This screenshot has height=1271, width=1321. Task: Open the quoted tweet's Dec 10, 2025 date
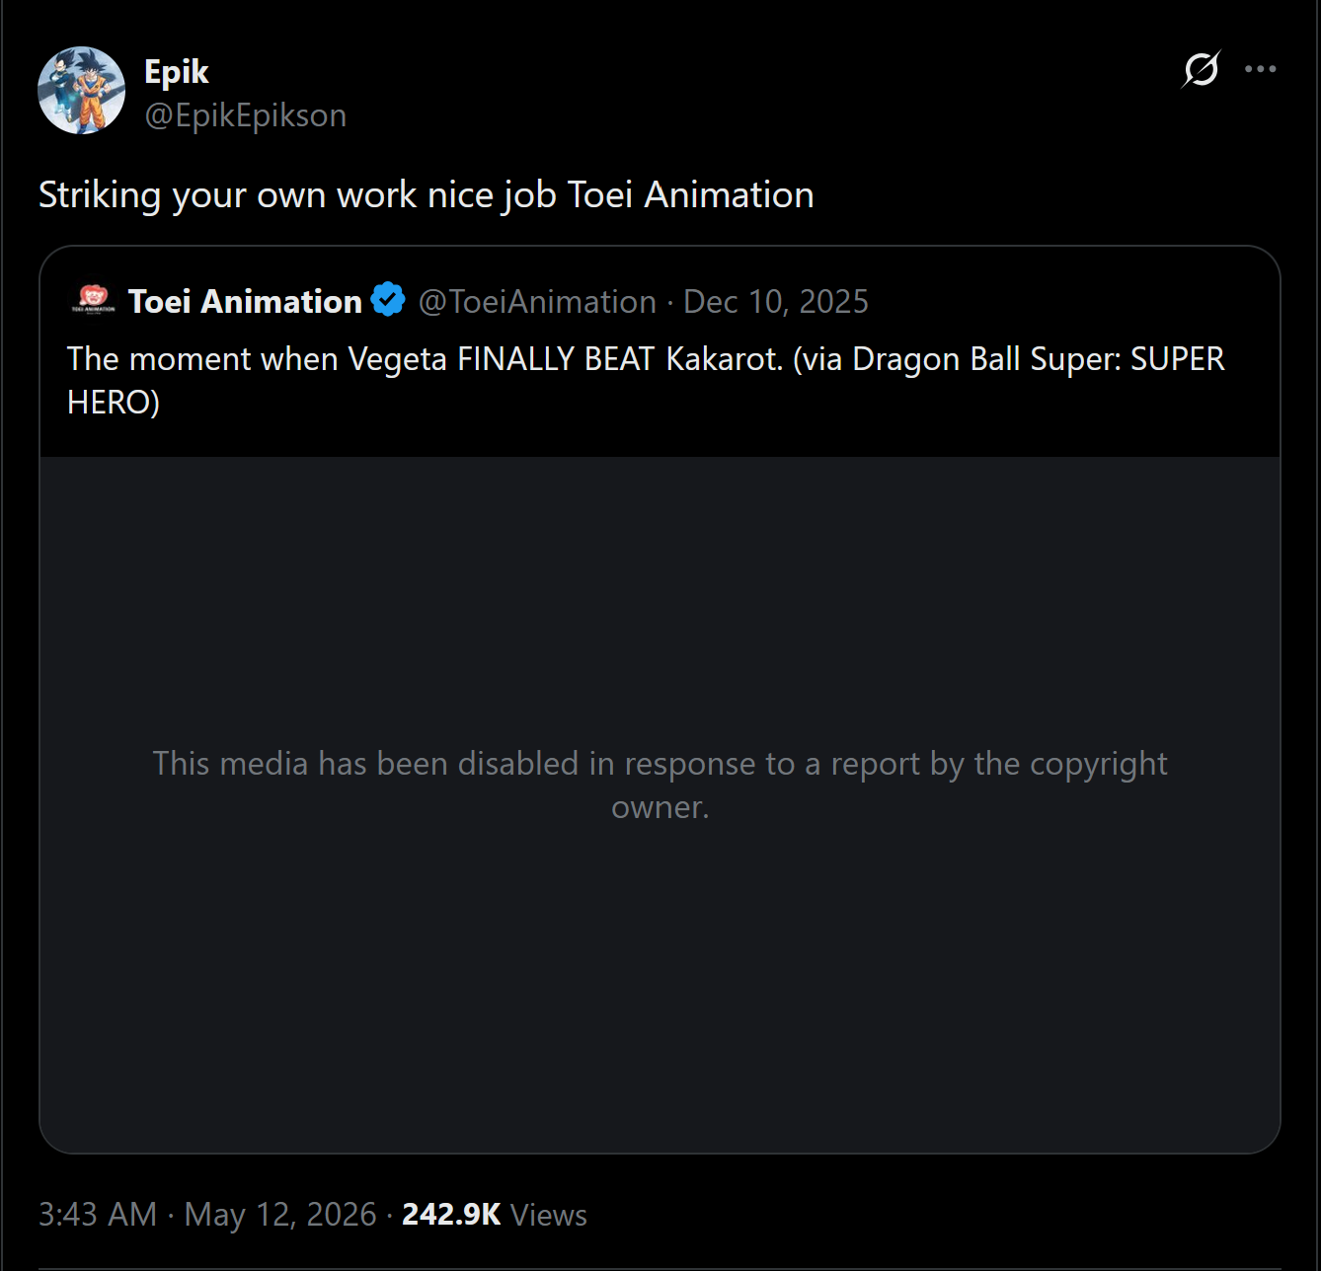coord(776,301)
